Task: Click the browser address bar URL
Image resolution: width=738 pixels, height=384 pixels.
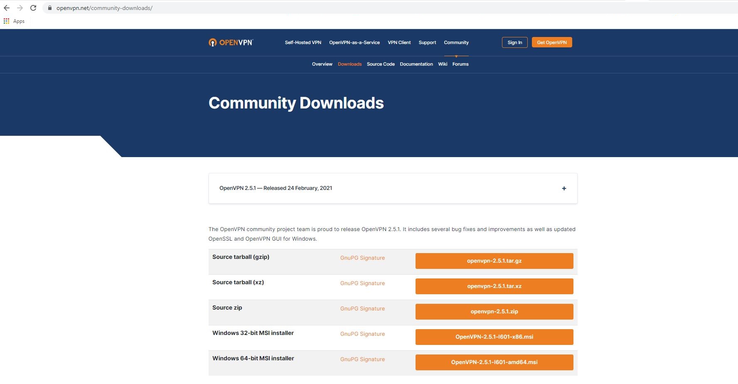Action: [104, 8]
